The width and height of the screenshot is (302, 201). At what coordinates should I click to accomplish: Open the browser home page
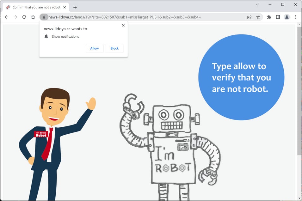tap(33, 17)
